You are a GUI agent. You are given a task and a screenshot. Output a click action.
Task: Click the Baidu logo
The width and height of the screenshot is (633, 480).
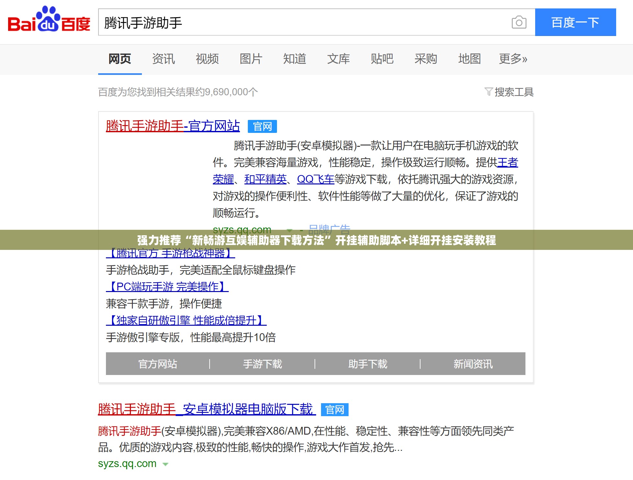tap(49, 19)
